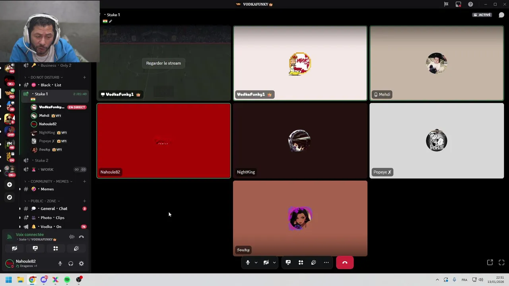Viewport: 509px width, 286px height.
Task: Open Windows Start menu
Action: pos(8,280)
